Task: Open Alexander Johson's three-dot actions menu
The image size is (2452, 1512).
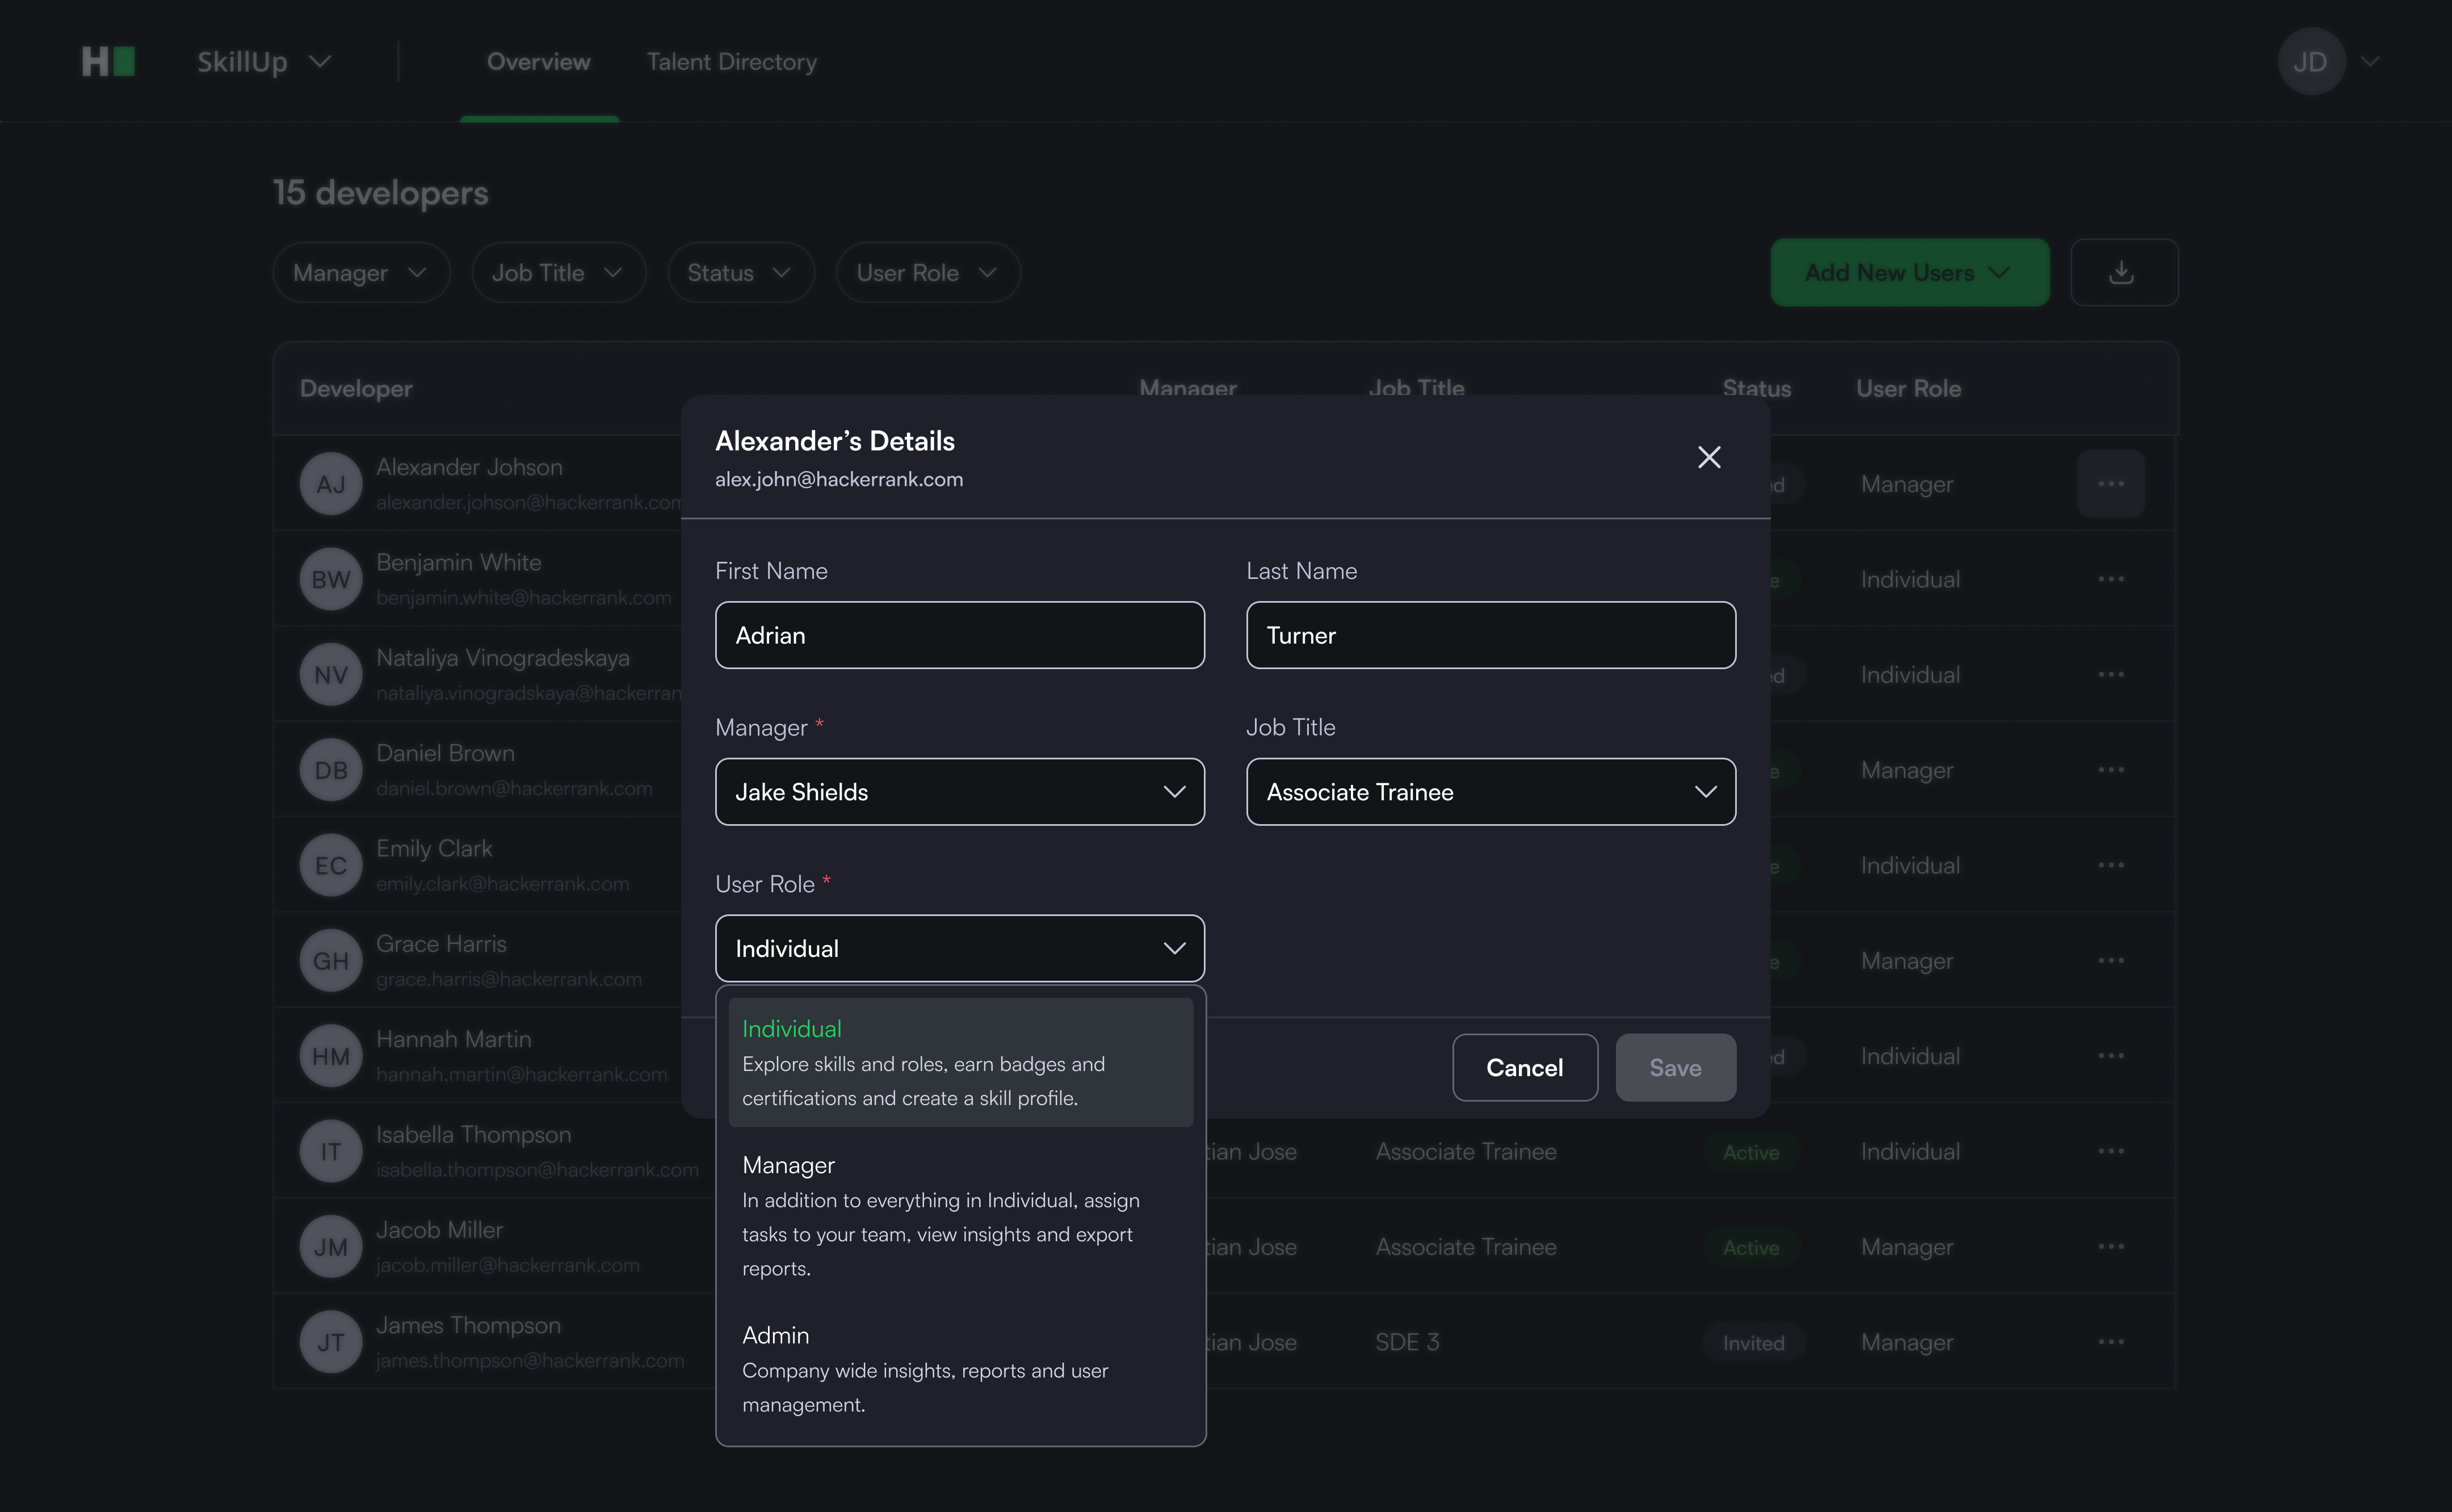Action: (2110, 484)
